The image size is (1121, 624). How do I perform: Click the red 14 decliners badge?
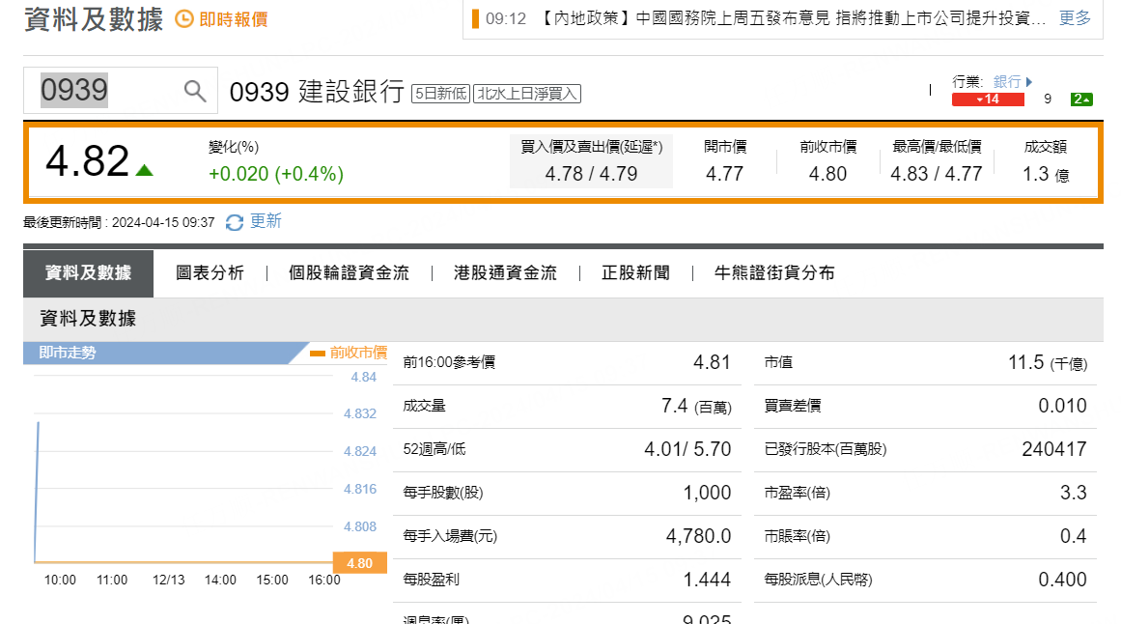[987, 99]
